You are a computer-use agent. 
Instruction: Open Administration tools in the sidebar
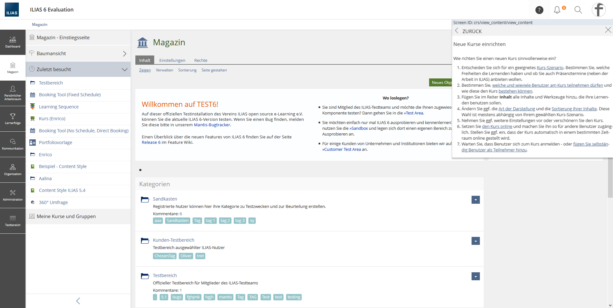click(13, 195)
